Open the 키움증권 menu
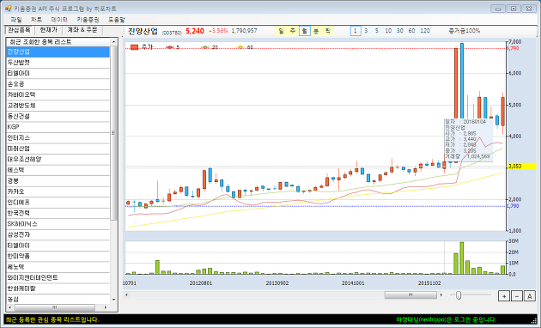Viewport: 541px width, 328px height. (88, 20)
